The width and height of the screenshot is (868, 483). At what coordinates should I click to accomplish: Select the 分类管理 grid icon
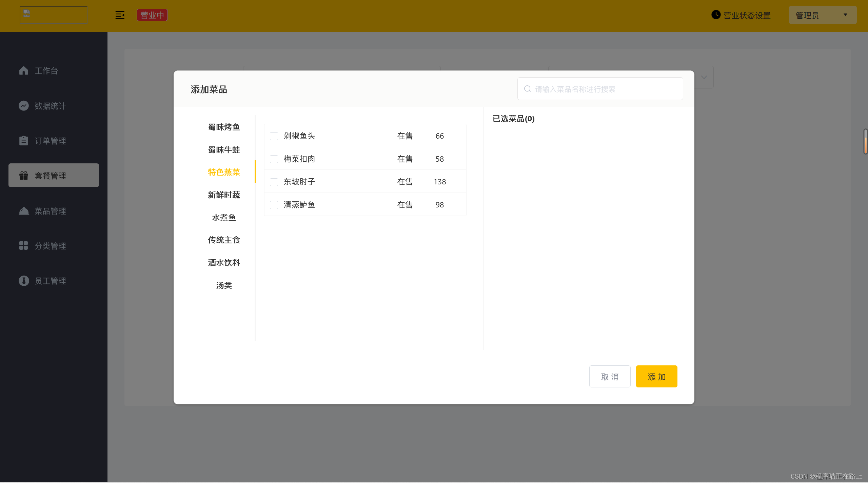click(23, 246)
